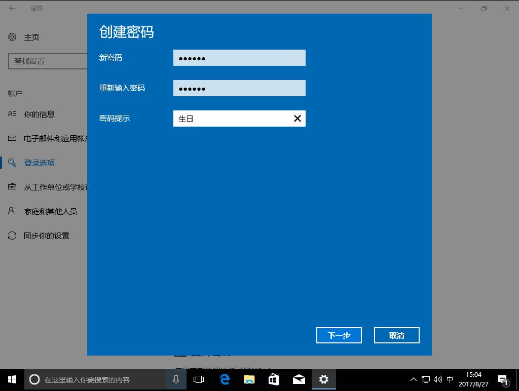Click the sync icon beside 同步你的设置
519x391 pixels.
(12, 236)
